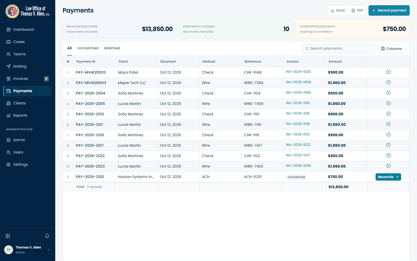The image size is (417, 261).
Task: Open Invoices with badge 8
Action: 27,79
